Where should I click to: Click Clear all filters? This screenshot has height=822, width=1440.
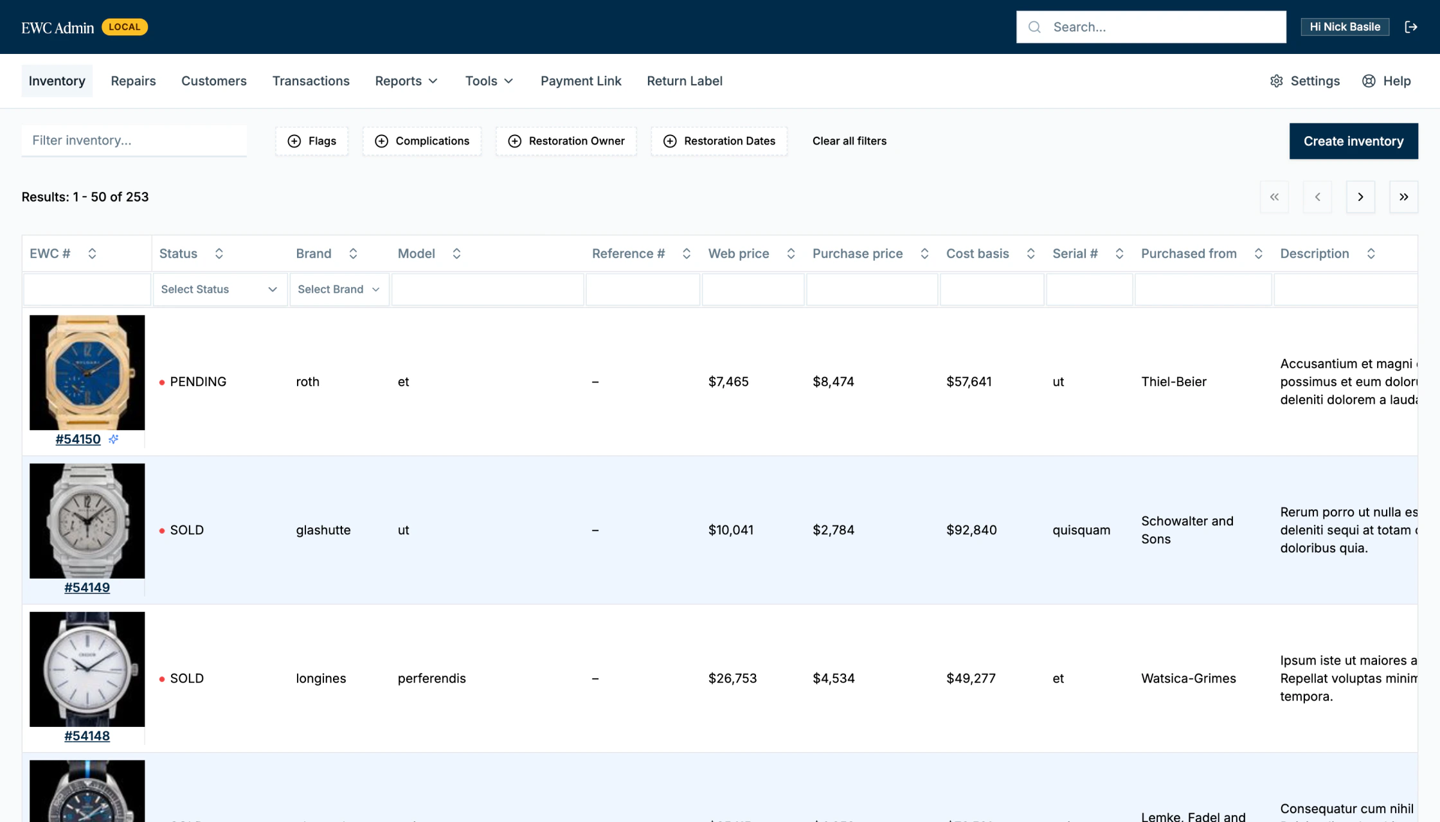tap(849, 141)
